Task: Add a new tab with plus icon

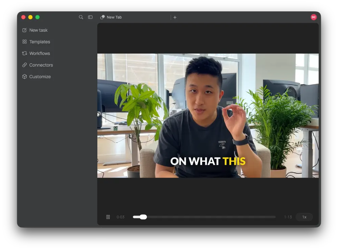Action: click(175, 18)
